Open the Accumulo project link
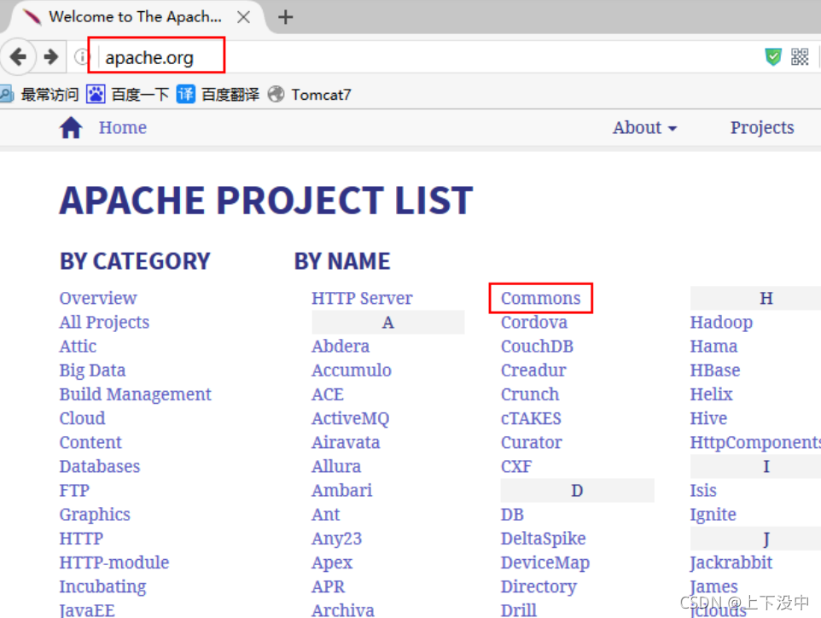The image size is (821, 618). point(352,370)
